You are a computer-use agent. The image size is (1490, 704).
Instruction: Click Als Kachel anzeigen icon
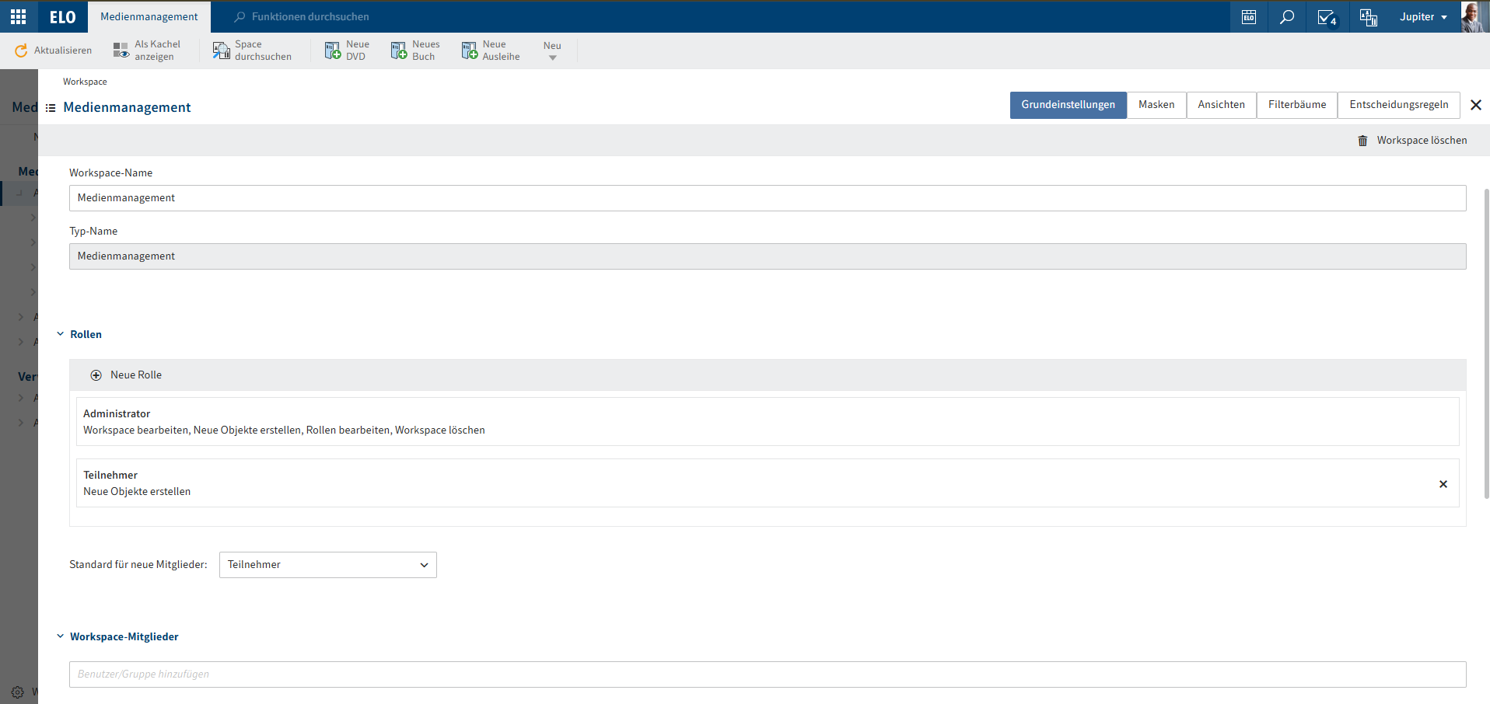(x=121, y=51)
